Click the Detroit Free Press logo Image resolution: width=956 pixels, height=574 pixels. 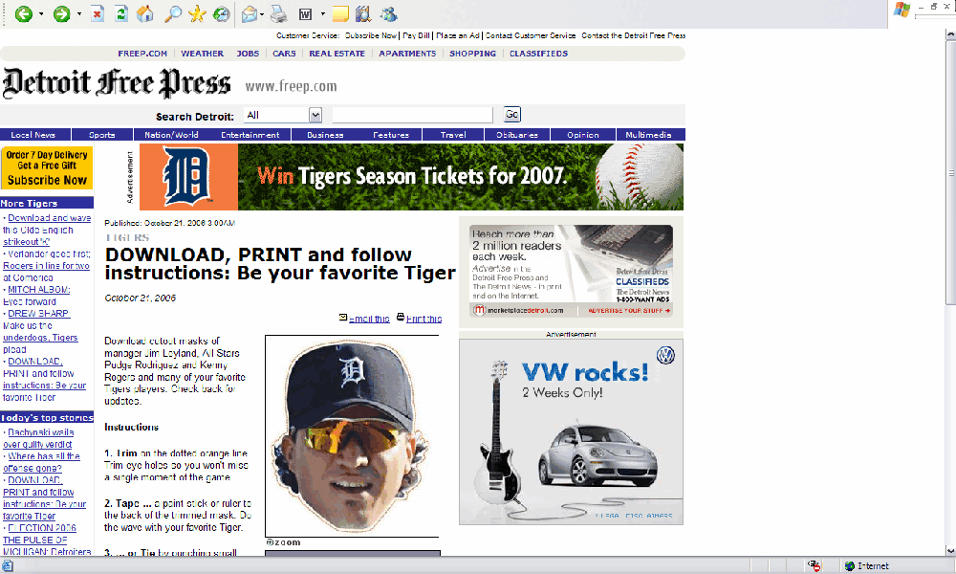point(117,83)
